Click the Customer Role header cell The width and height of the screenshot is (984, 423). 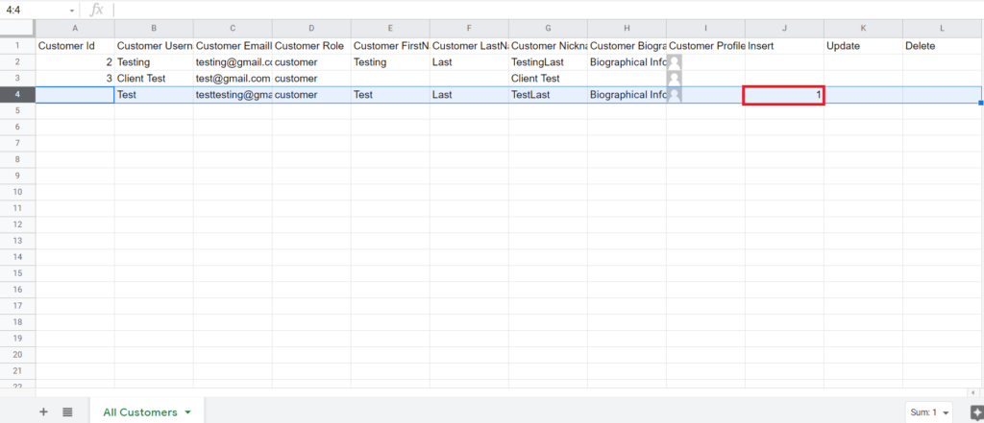point(311,46)
